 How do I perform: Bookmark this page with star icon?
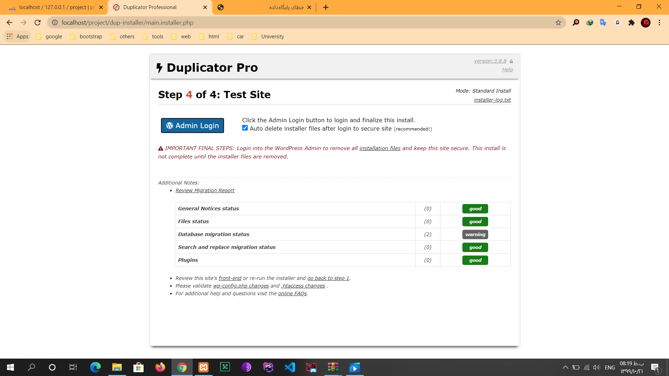coord(558,23)
